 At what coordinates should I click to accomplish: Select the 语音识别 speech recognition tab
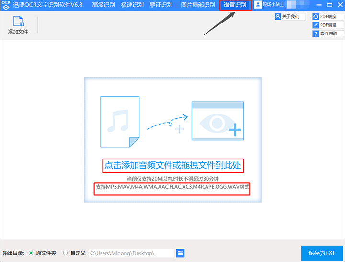235,5
